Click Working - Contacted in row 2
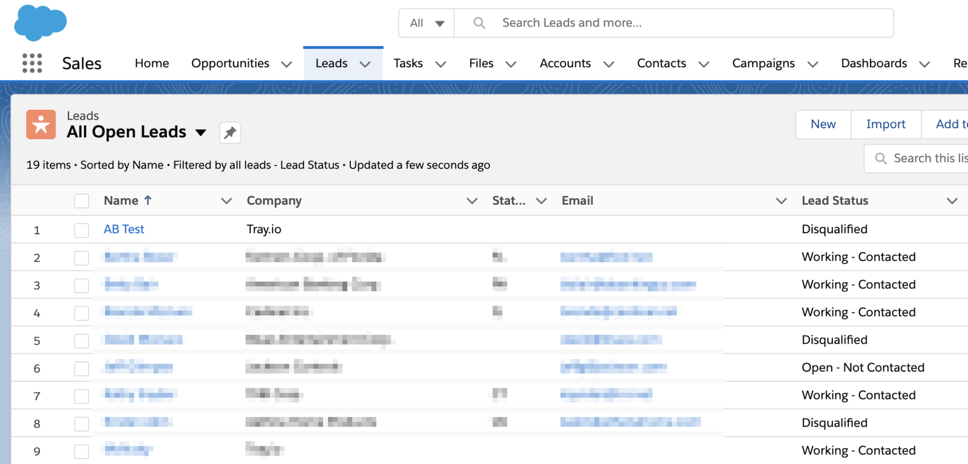 point(858,257)
